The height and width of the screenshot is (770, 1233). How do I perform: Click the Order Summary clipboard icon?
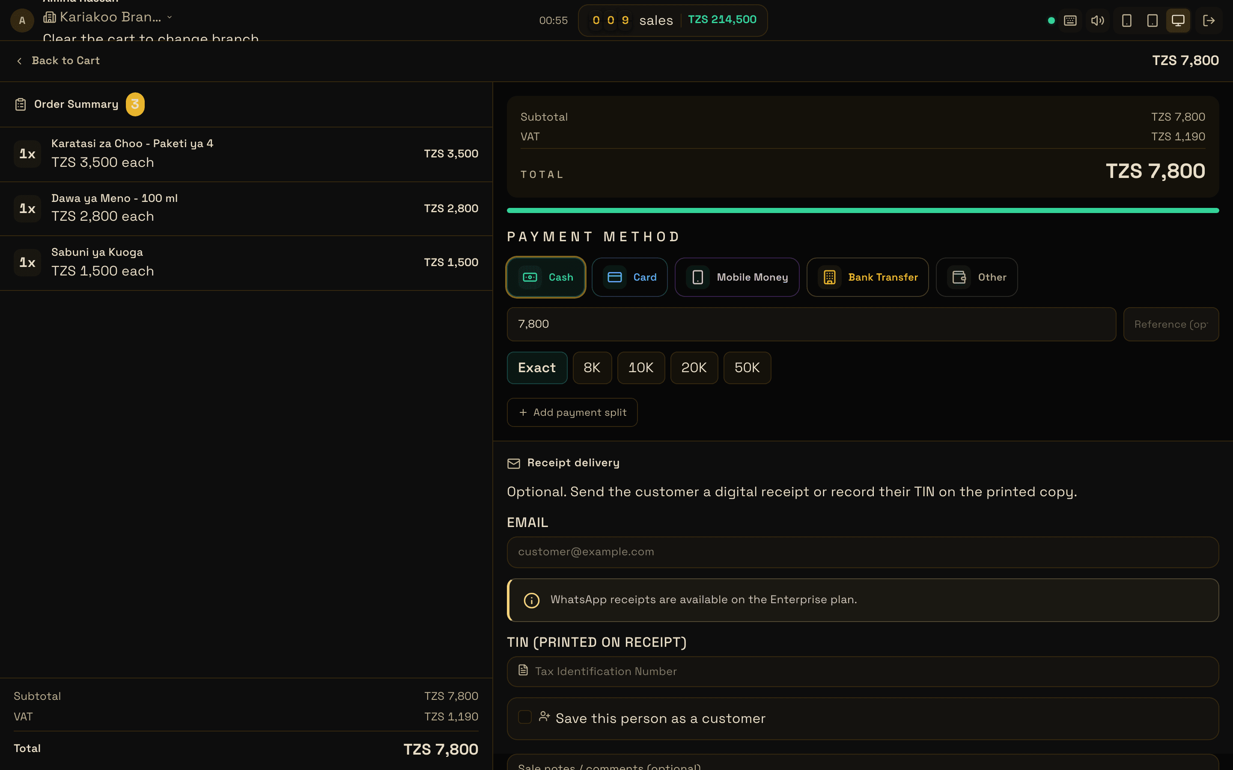tap(21, 104)
